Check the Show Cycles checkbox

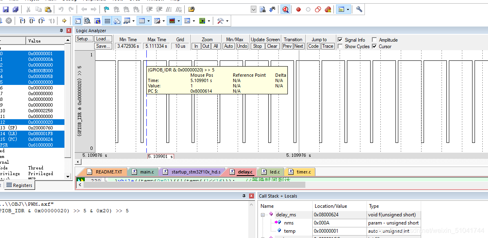coord(340,47)
